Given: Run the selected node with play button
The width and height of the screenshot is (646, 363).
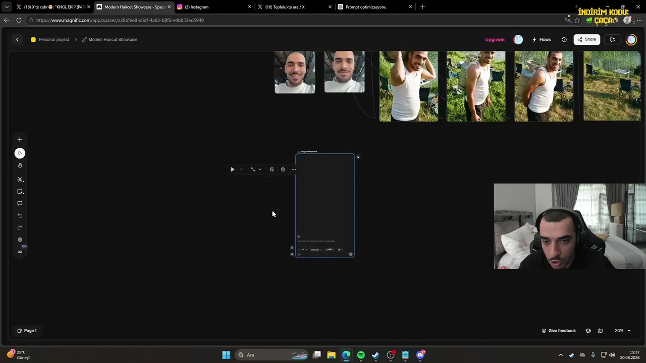Looking at the screenshot, I should [x=232, y=169].
